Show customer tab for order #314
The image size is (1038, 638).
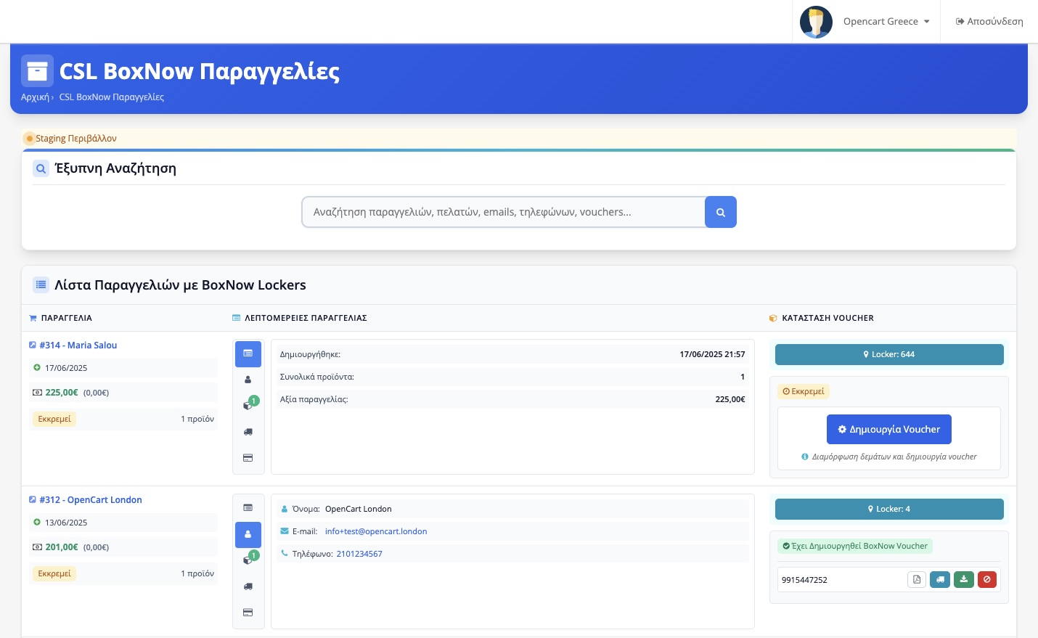click(248, 380)
